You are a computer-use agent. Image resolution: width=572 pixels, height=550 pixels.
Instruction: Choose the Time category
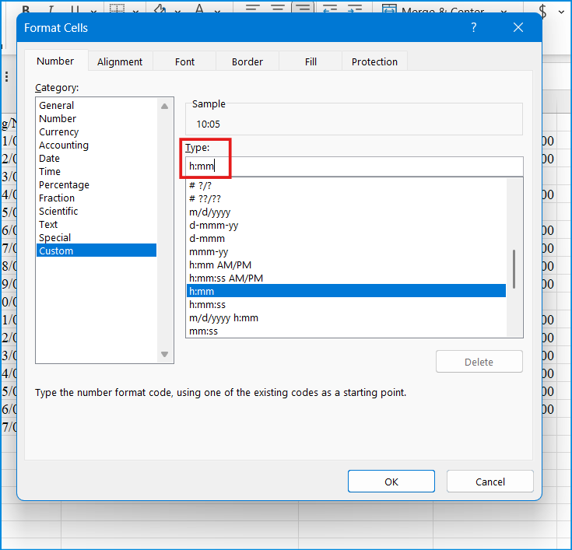click(x=50, y=172)
